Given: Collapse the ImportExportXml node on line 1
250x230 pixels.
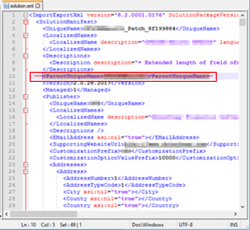Looking at the screenshot, I should tap(26, 15).
